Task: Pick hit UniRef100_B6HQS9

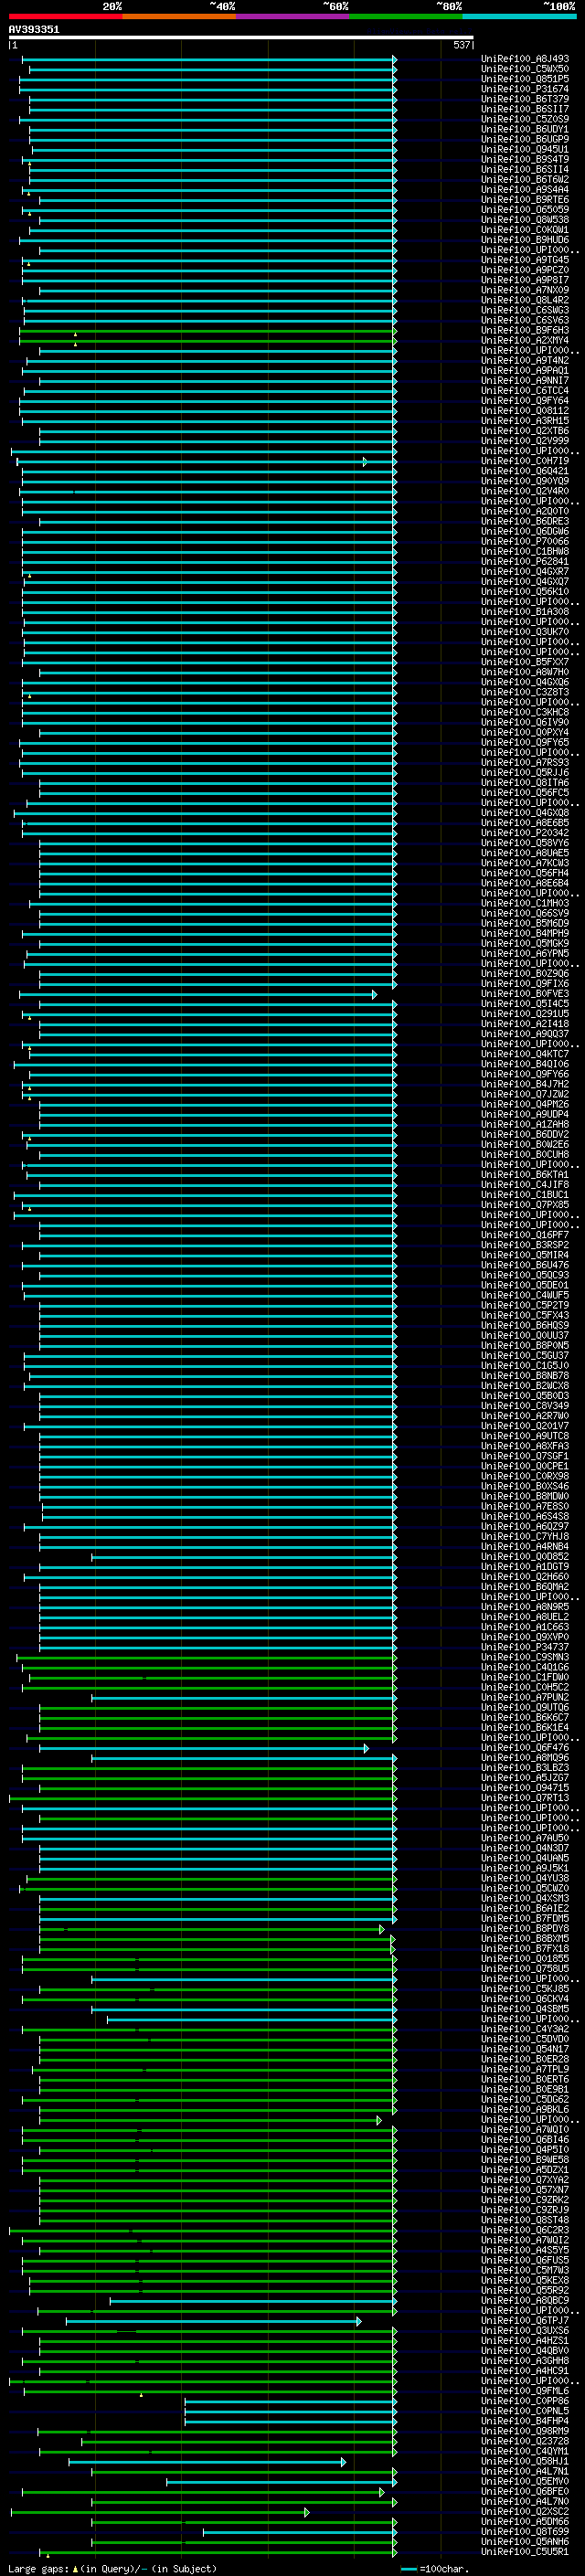Action: tap(525, 1326)
